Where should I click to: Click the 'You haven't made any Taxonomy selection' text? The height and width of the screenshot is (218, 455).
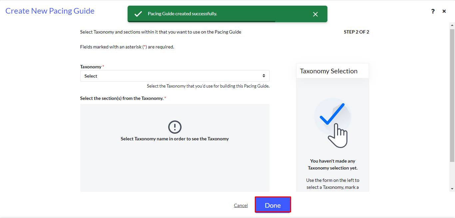click(332, 165)
